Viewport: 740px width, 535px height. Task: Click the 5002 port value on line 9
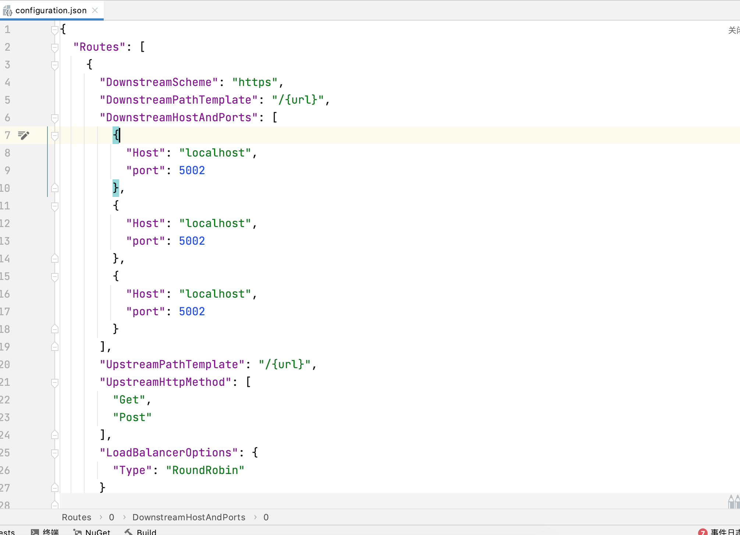pyautogui.click(x=192, y=170)
